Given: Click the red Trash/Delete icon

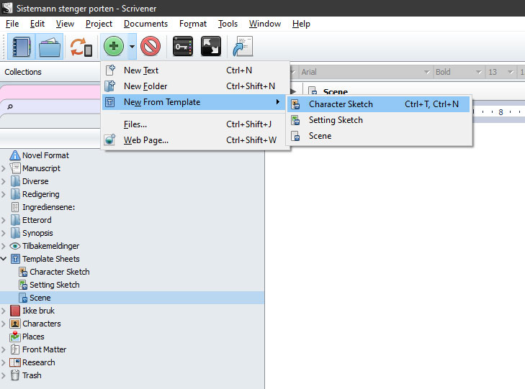Looking at the screenshot, I should 151,46.
